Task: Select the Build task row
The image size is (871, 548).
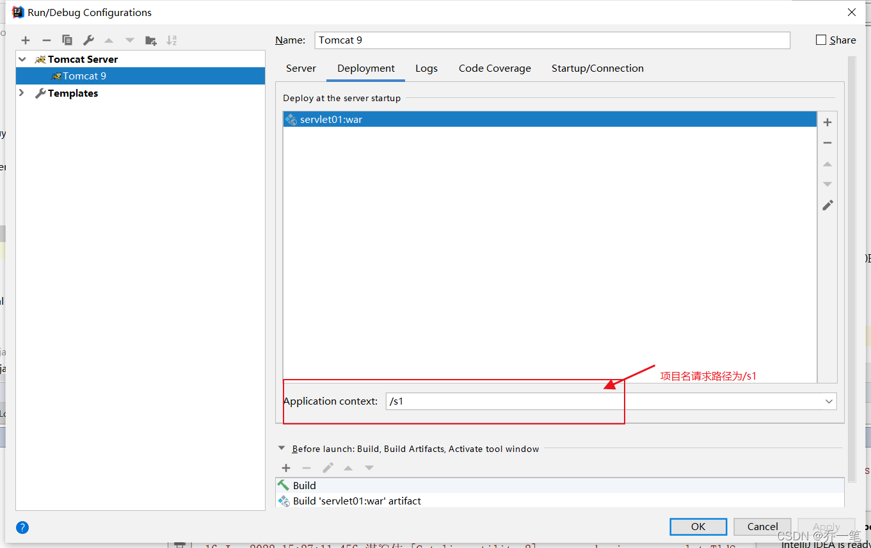Action: tap(560, 485)
